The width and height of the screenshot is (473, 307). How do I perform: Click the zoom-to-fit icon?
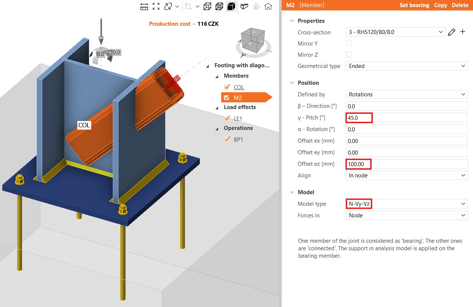(156, 6)
